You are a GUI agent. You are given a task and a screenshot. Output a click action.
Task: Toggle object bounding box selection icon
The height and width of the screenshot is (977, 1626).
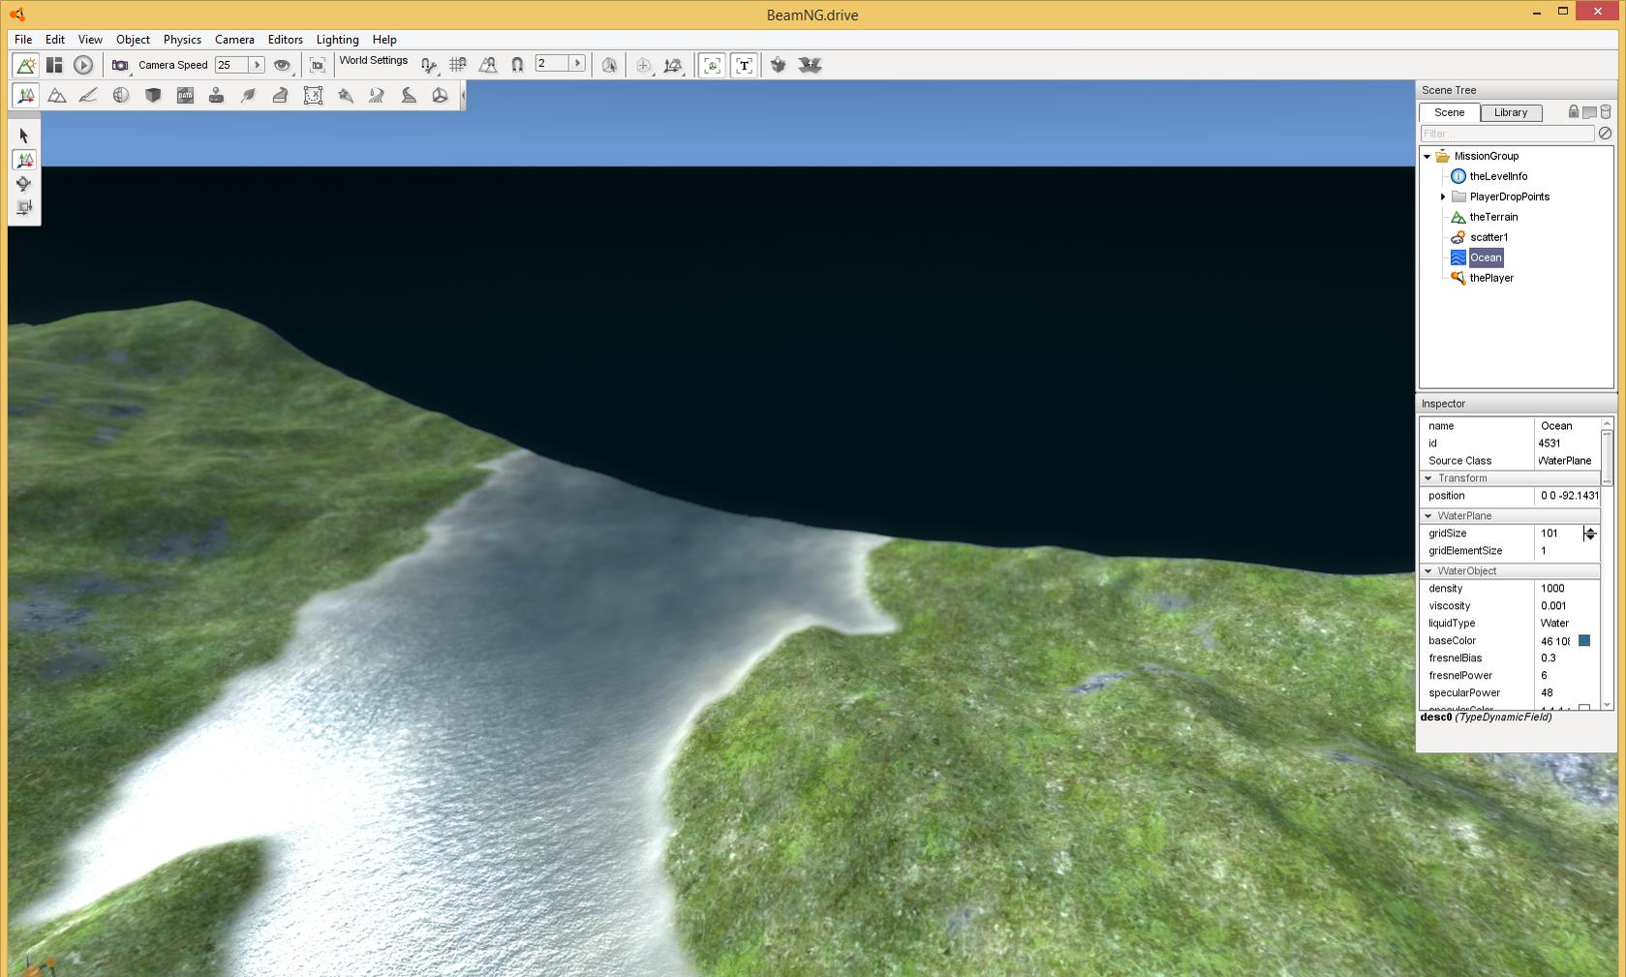(x=609, y=65)
